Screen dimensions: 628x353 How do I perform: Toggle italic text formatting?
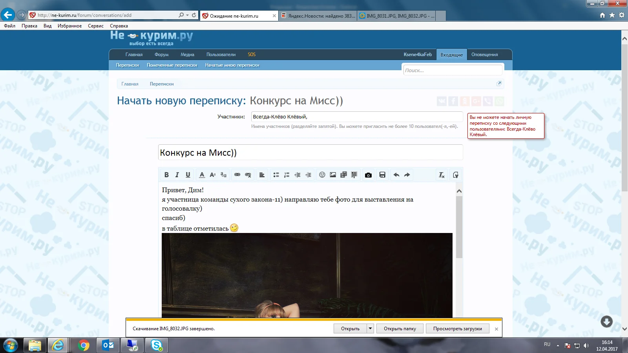click(177, 175)
